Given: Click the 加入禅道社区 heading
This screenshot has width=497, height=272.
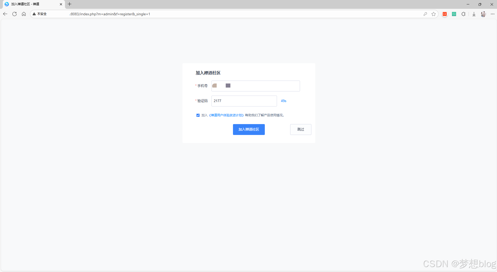Looking at the screenshot, I should [208, 73].
